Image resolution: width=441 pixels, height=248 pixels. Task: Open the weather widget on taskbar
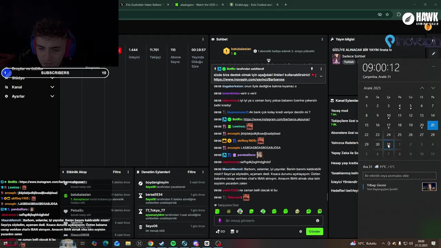pyautogui.click(x=363, y=244)
